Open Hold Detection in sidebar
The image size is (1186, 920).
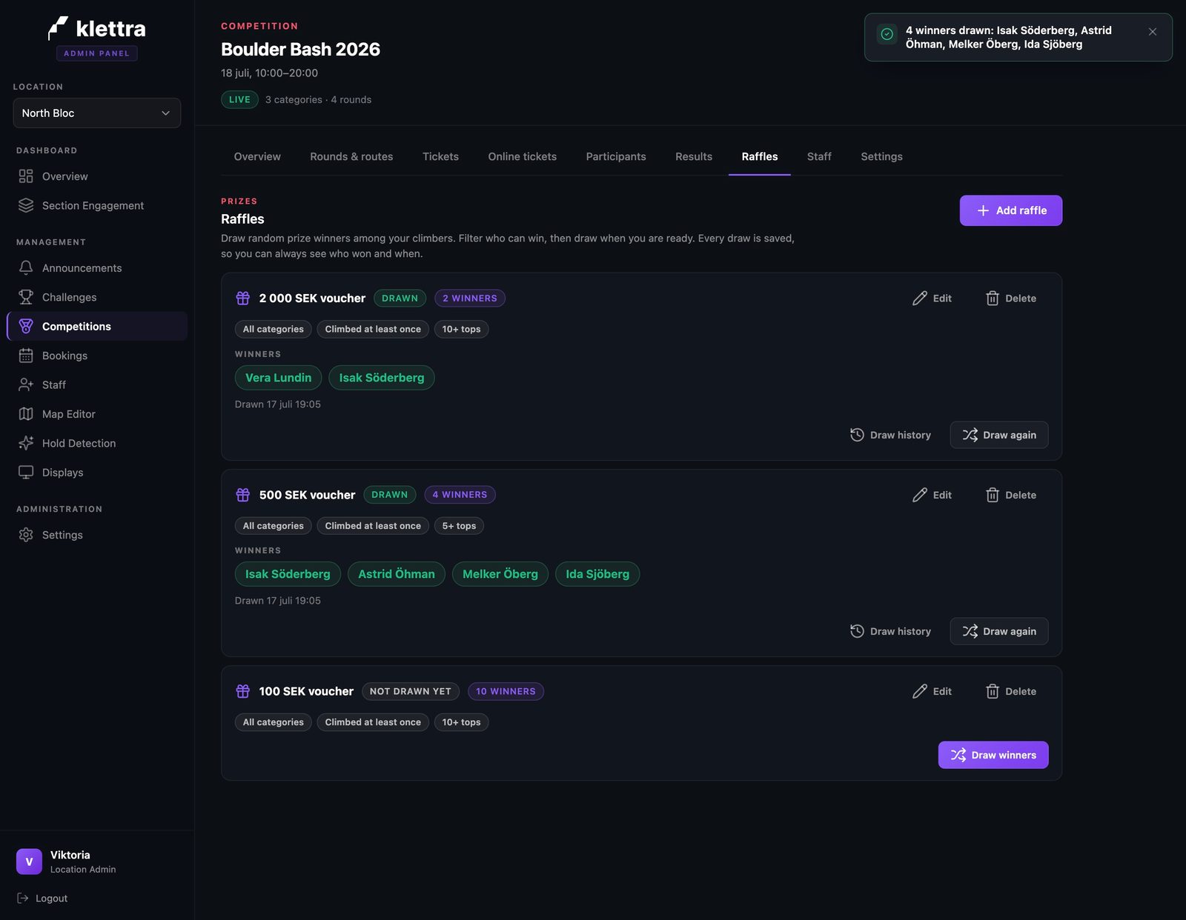97,443
